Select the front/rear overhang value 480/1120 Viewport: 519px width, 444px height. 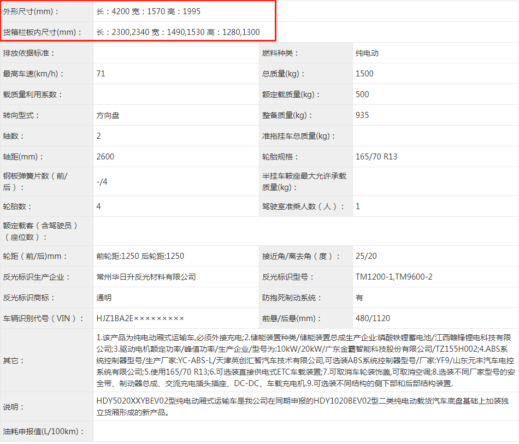tap(373, 318)
